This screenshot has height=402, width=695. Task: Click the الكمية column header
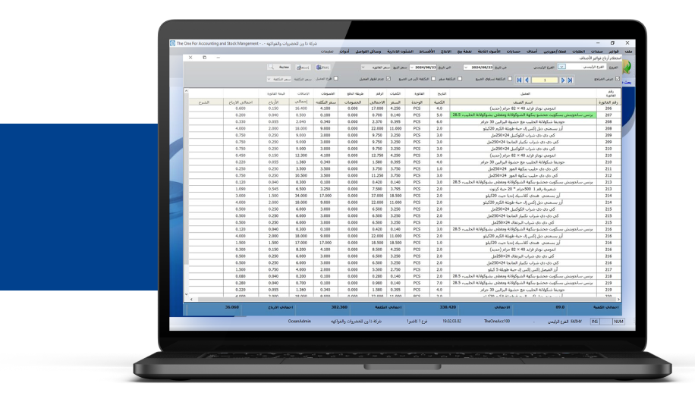click(439, 102)
